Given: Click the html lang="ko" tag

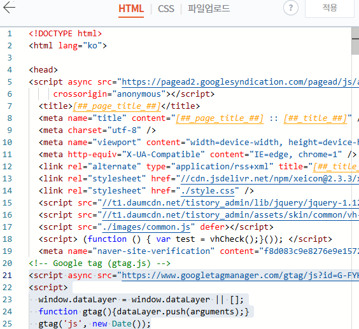Looking at the screenshot, I should pos(67,46).
